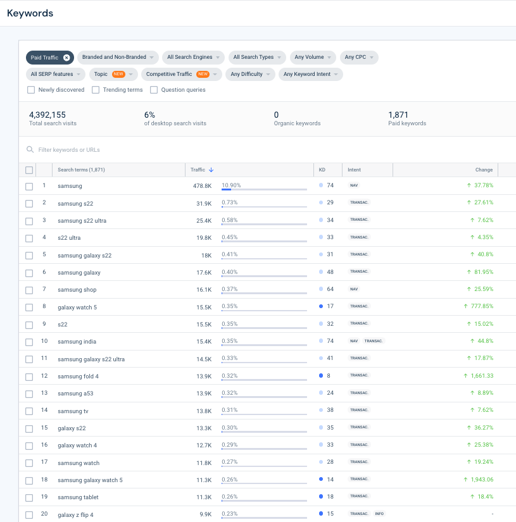
Task: Click the search magnifier icon
Action: 30,149
